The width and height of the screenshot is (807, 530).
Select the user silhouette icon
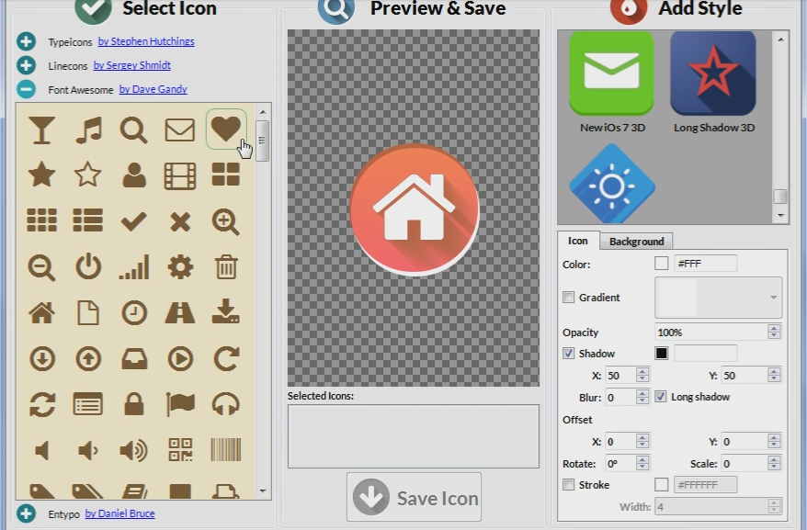click(134, 175)
